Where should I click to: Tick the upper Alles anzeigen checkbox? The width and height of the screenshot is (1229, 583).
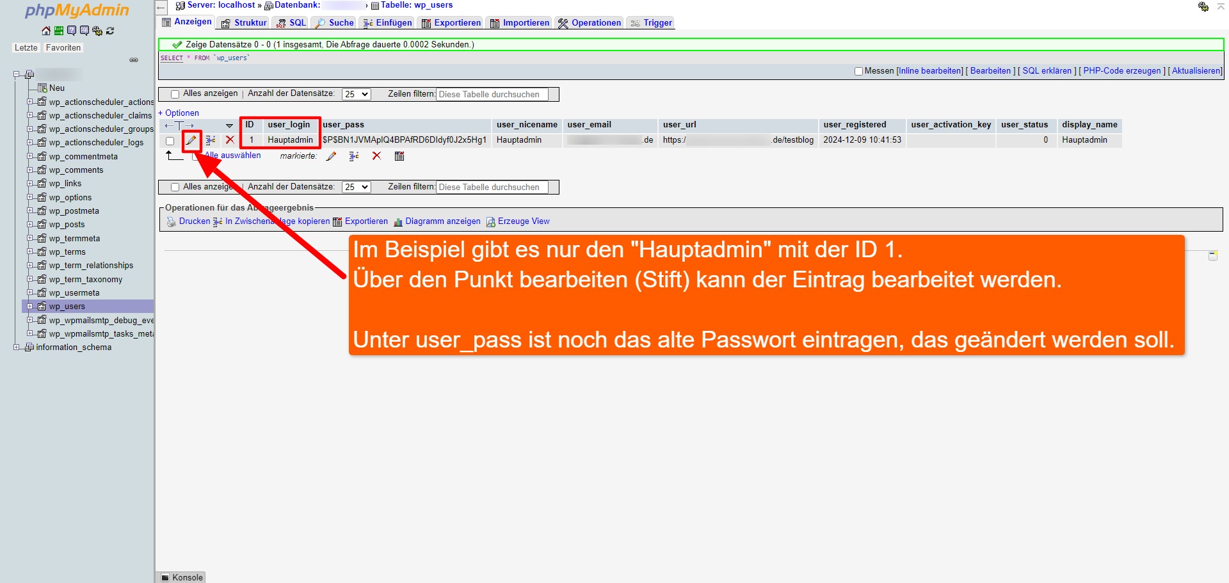point(175,94)
